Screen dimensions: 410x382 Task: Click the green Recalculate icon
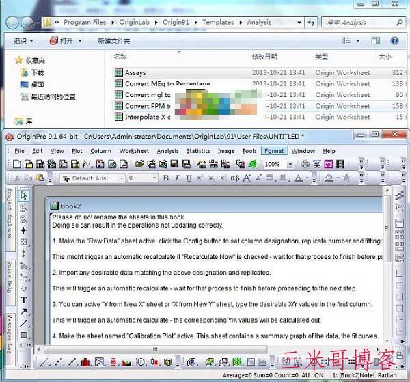click(x=253, y=164)
